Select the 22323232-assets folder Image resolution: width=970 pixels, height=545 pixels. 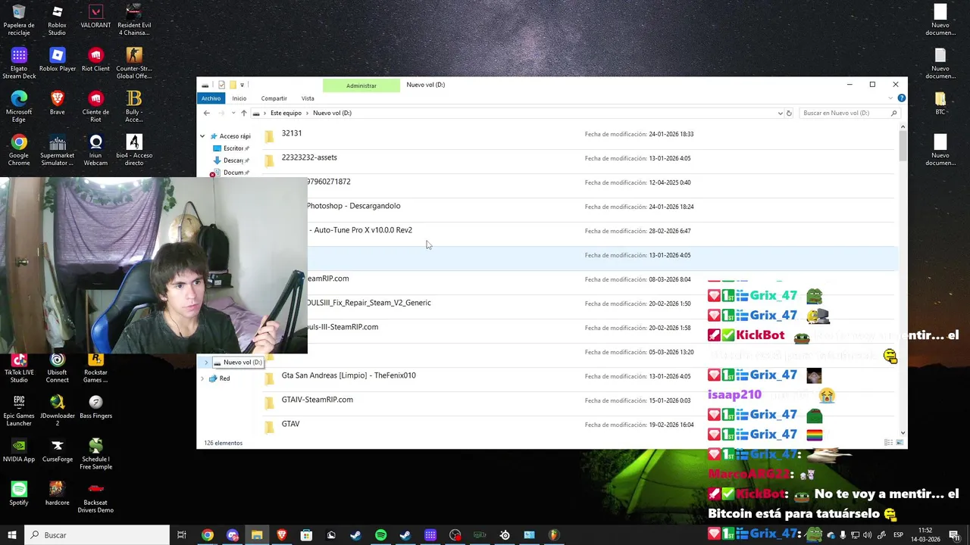pos(580,158)
